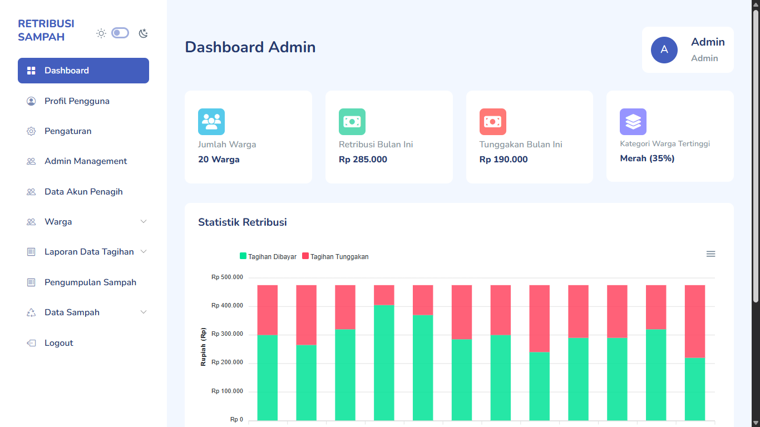Image resolution: width=760 pixels, height=427 pixels.
Task: Click the Logout link
Action: tap(83, 343)
